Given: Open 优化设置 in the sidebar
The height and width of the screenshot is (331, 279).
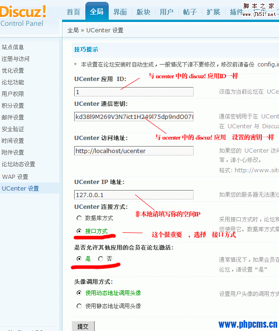Looking at the screenshot, I should coord(13,71).
